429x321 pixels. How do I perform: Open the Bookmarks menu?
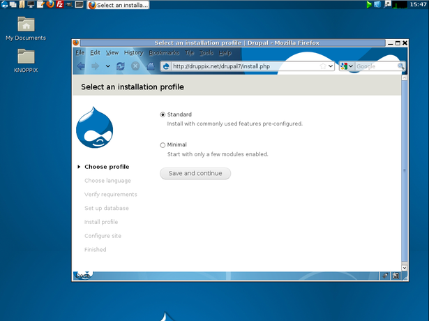(x=164, y=52)
